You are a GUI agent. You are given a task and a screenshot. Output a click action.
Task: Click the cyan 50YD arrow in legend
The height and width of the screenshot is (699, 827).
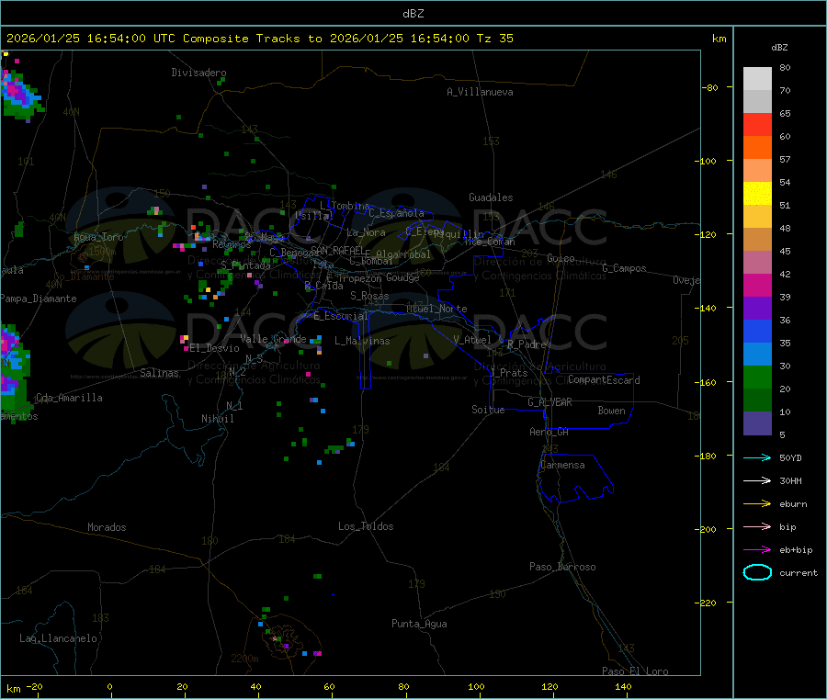click(x=757, y=457)
